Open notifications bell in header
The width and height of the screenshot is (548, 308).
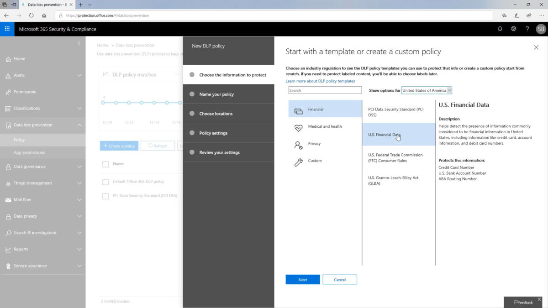[500, 29]
